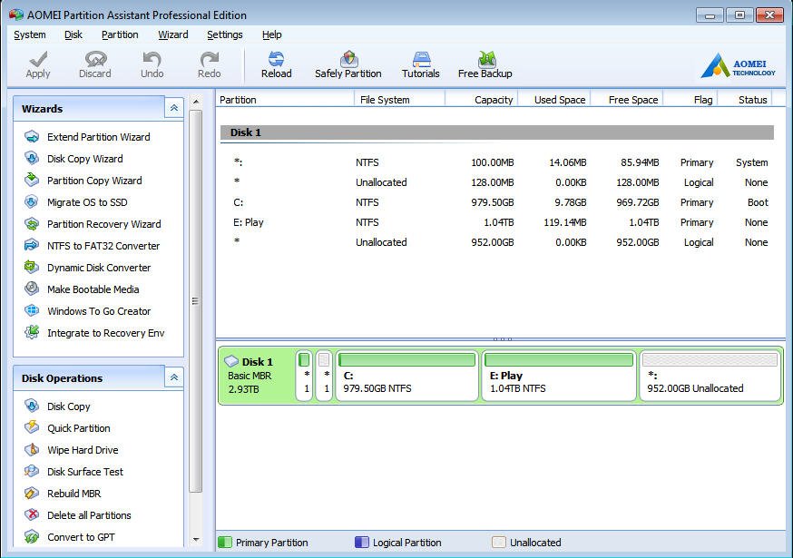Image resolution: width=793 pixels, height=558 pixels.
Task: Click the Partition column header
Action: pyautogui.click(x=285, y=100)
